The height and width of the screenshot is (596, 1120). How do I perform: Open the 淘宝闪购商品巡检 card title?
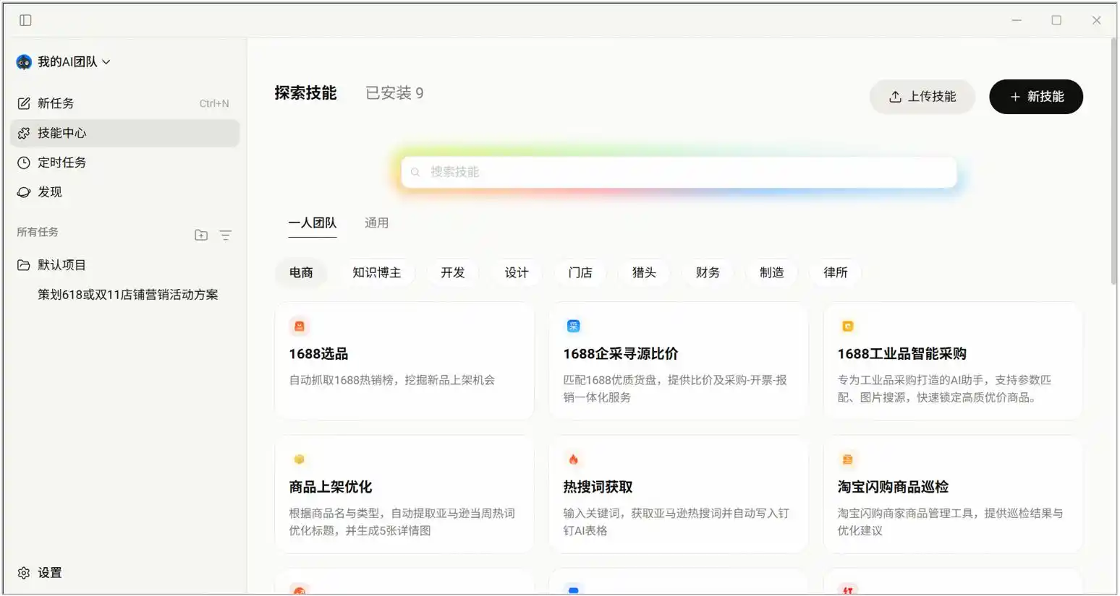point(893,487)
